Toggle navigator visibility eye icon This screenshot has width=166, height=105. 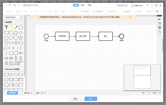point(143,93)
